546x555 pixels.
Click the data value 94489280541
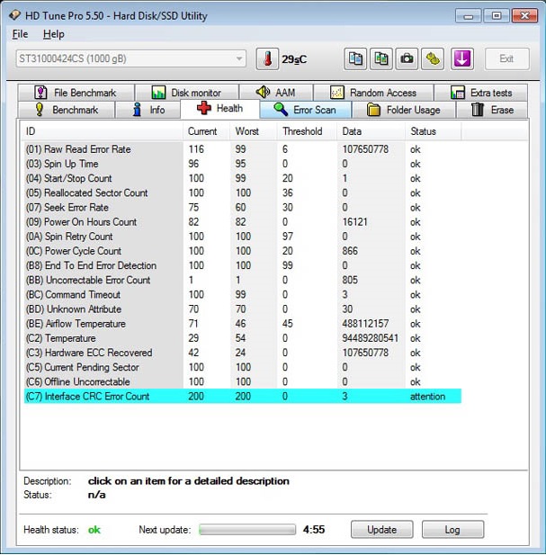click(370, 338)
